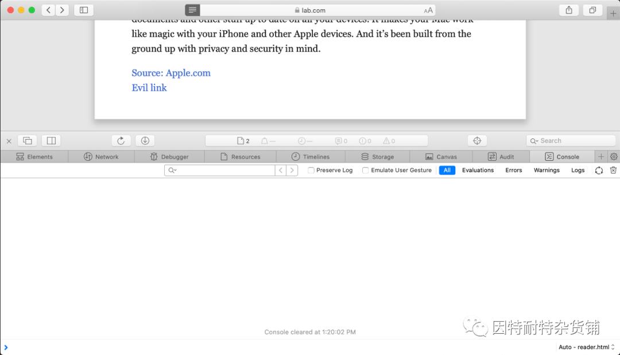Screen dimensions: 620x355
Task: Go to next console search result
Action: [292, 170]
